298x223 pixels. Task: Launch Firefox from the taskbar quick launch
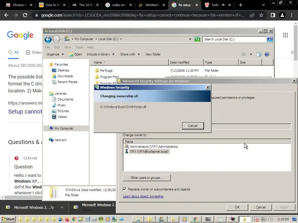tap(67, 220)
